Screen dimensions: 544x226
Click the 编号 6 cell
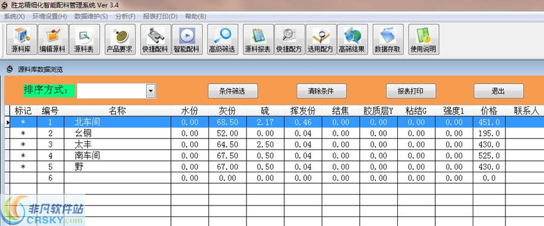click(50, 178)
